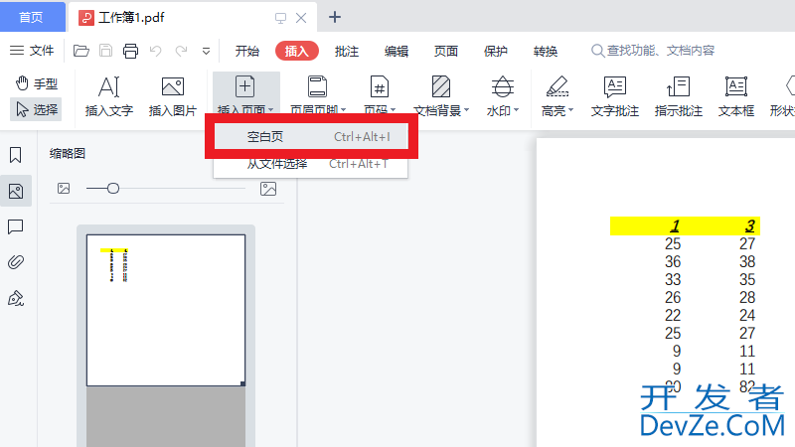Click the value 35 in the document
The height and width of the screenshot is (447, 795).
(x=747, y=280)
